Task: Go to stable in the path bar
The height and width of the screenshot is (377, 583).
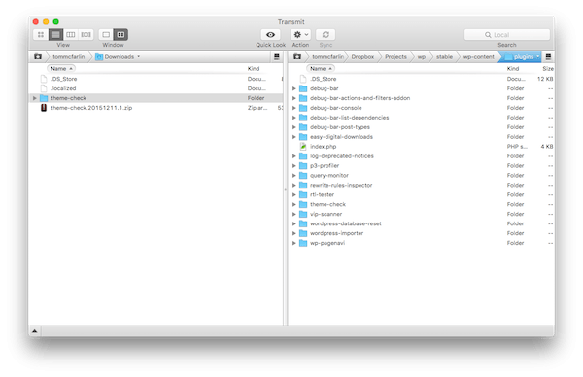Action: click(444, 57)
